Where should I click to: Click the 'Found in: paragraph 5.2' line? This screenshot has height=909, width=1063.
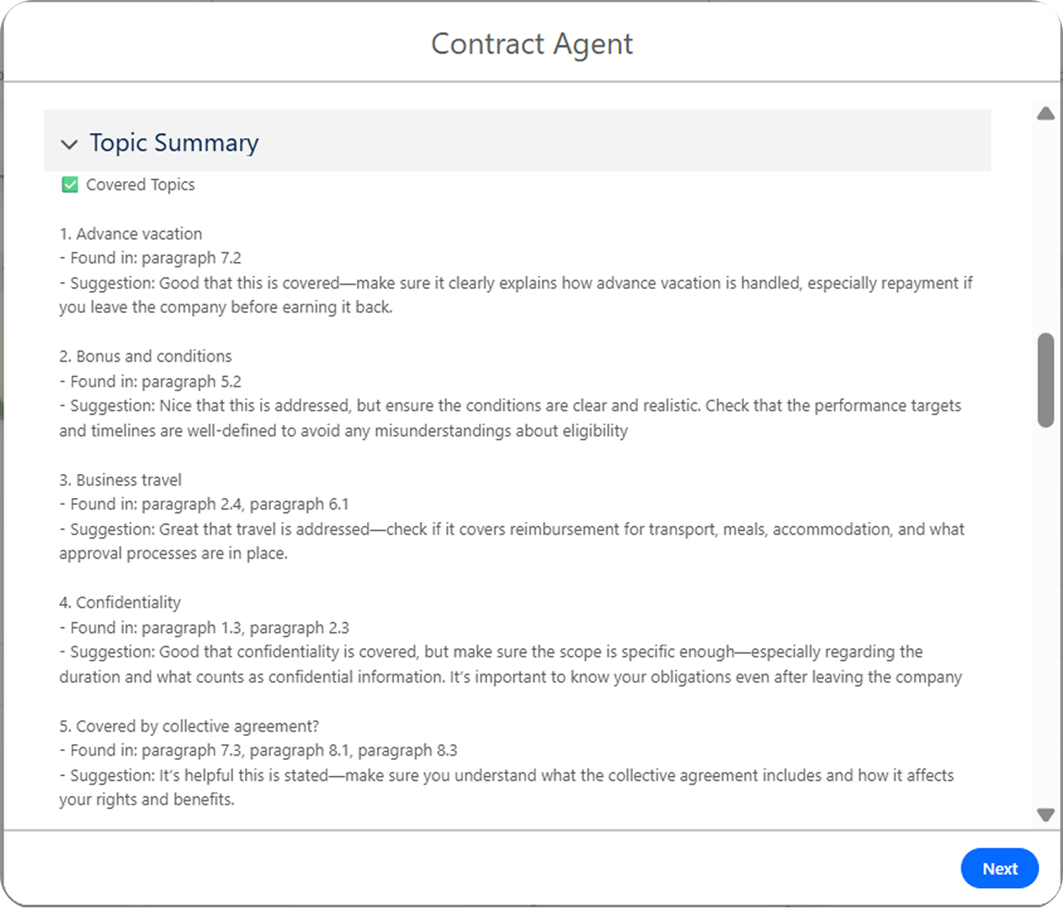(x=151, y=381)
